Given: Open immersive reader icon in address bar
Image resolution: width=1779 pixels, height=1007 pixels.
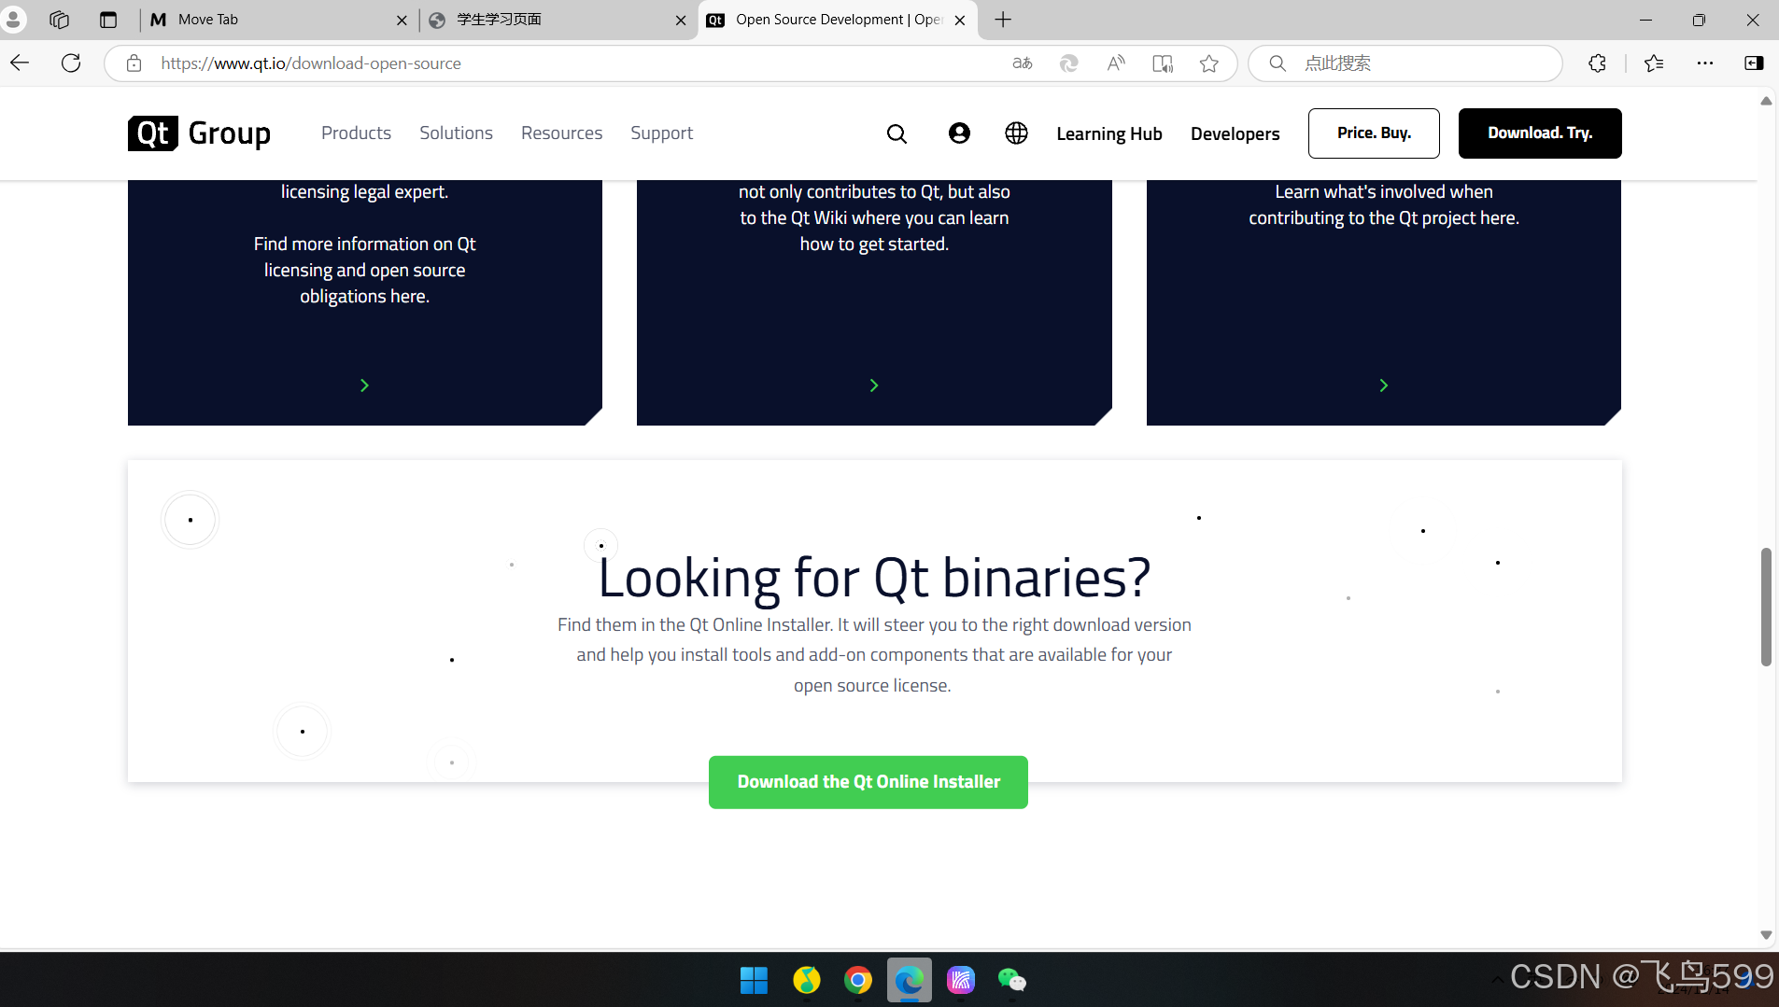Looking at the screenshot, I should point(1163,63).
